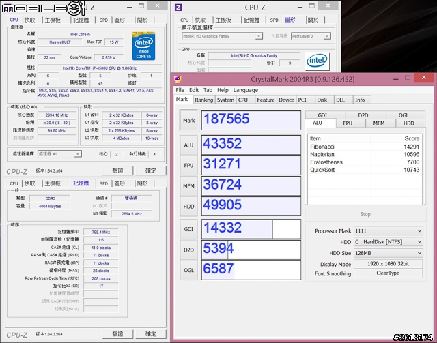Viewport: 437px width, 343px height.
Task: Click the Mark benchmark button
Action: tap(188, 120)
